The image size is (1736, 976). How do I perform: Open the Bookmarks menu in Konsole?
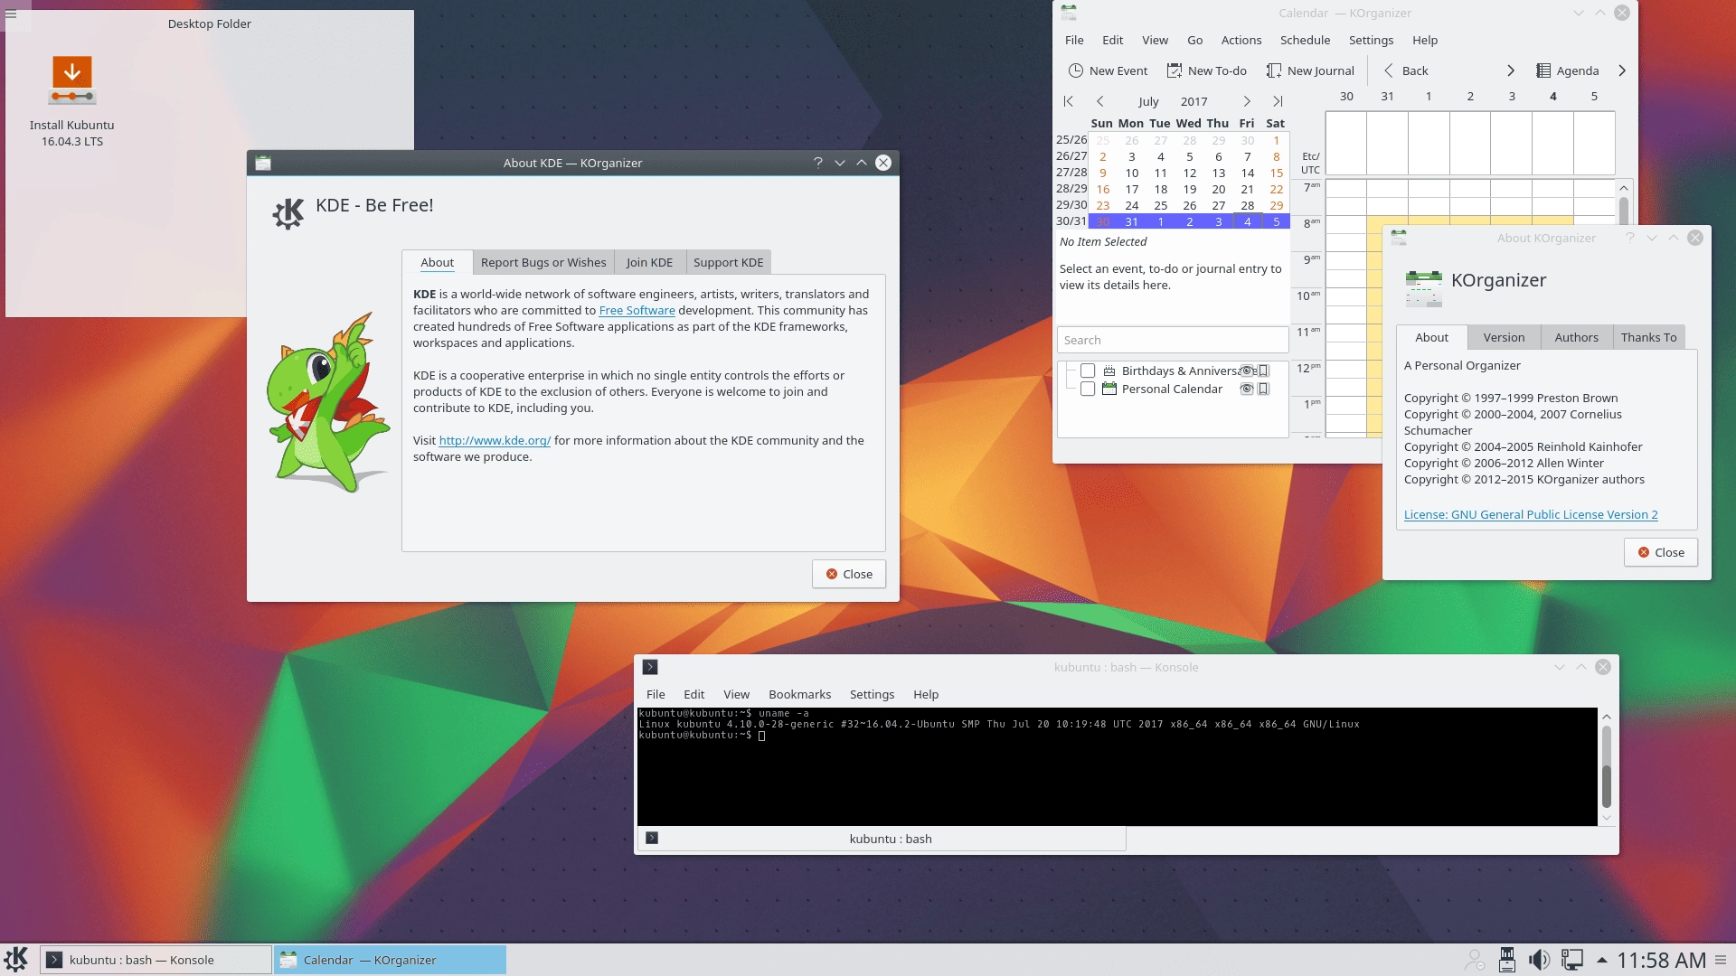click(x=799, y=694)
